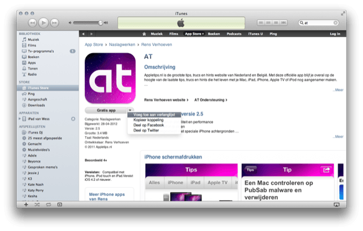Click the Gratis app button
Image resolution: width=363 pixels, height=231 pixels.
(x=106, y=111)
